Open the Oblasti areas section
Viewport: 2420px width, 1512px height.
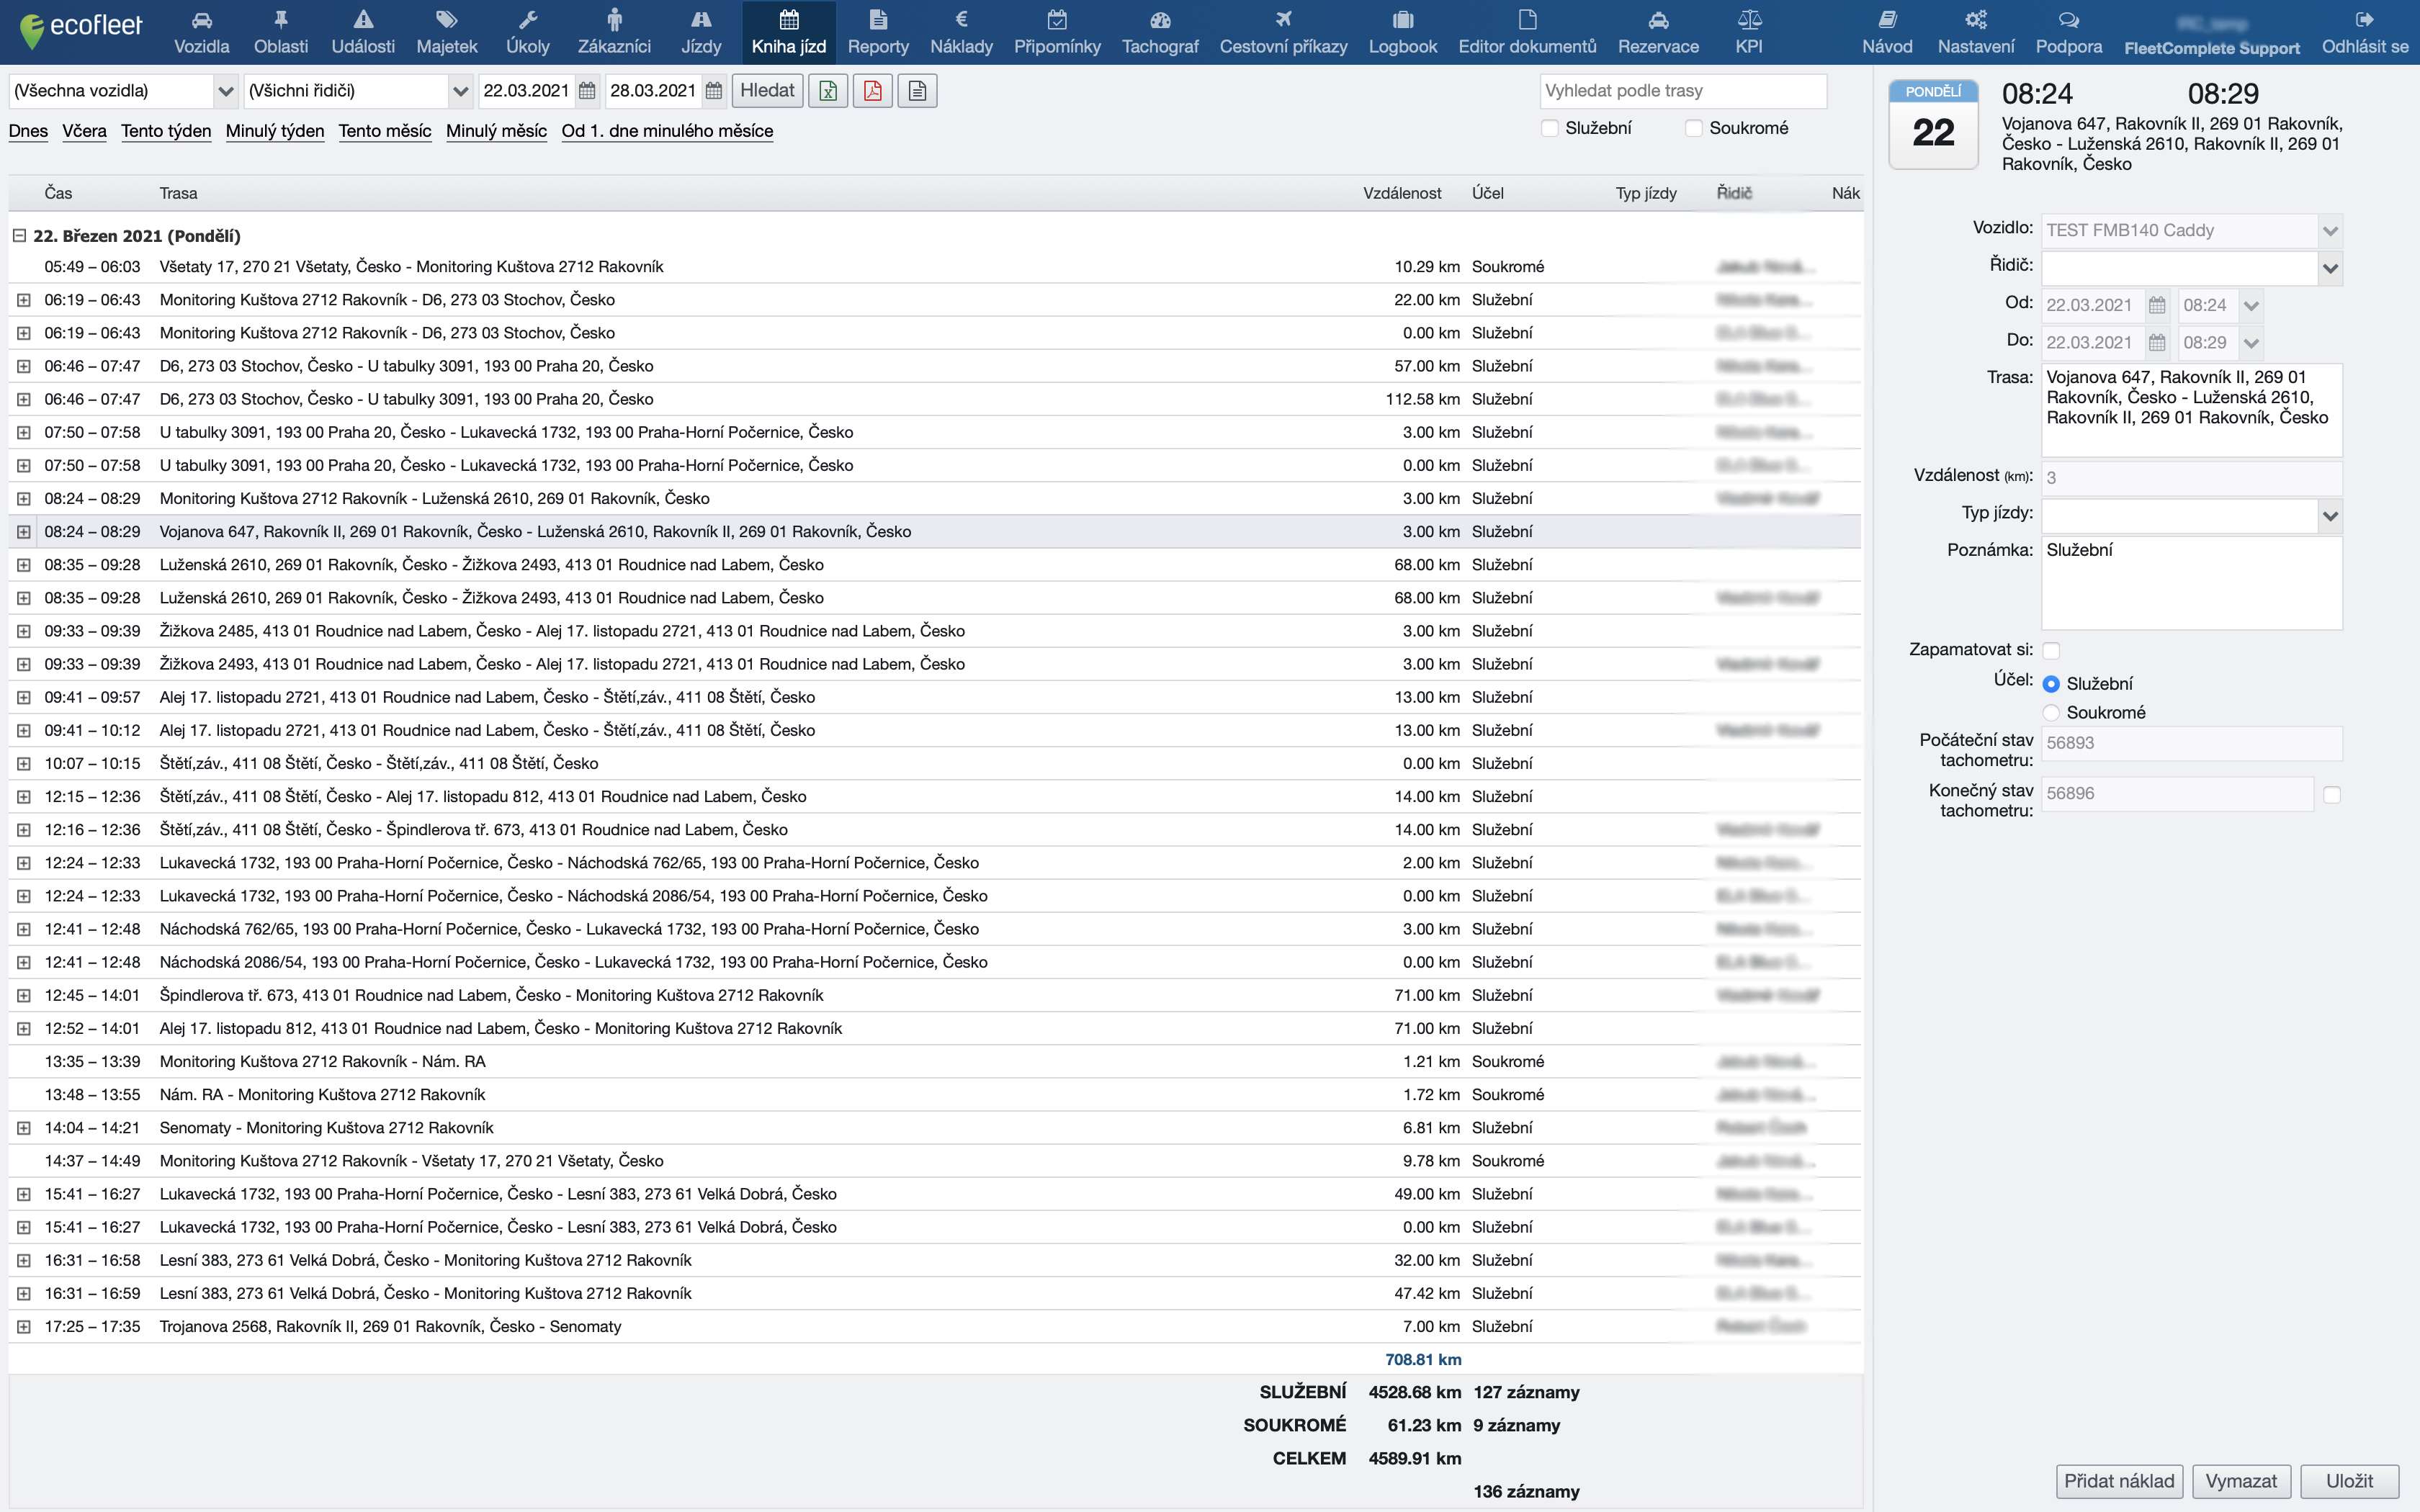click(x=281, y=33)
